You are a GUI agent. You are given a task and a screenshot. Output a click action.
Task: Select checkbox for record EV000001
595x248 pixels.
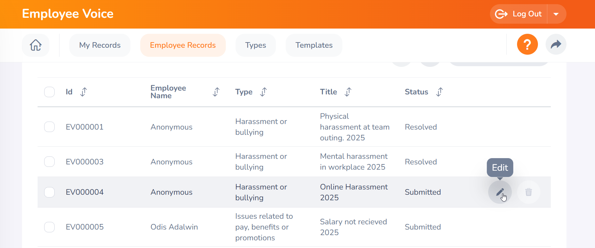pos(49,127)
